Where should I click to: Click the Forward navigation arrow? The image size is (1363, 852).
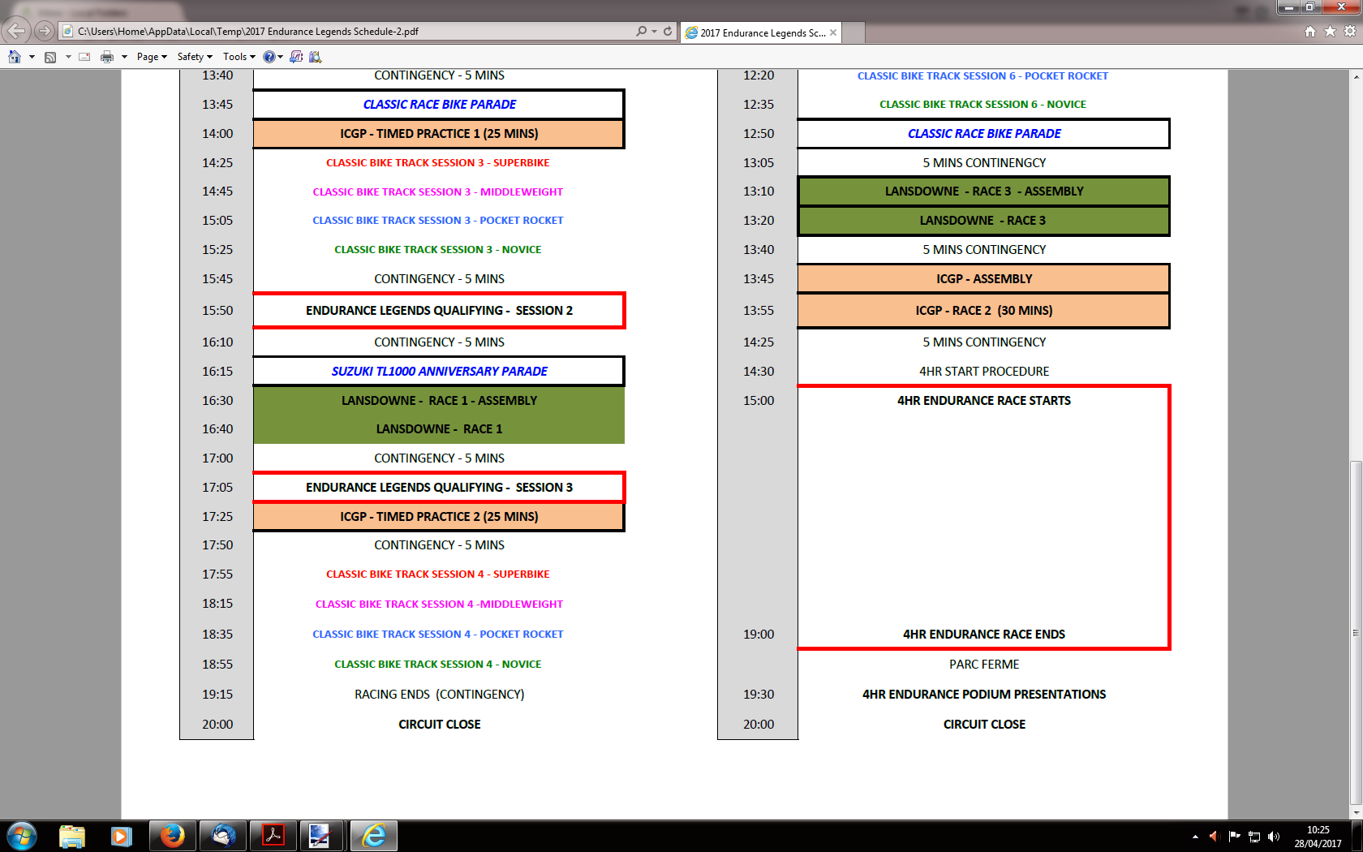click(x=45, y=31)
